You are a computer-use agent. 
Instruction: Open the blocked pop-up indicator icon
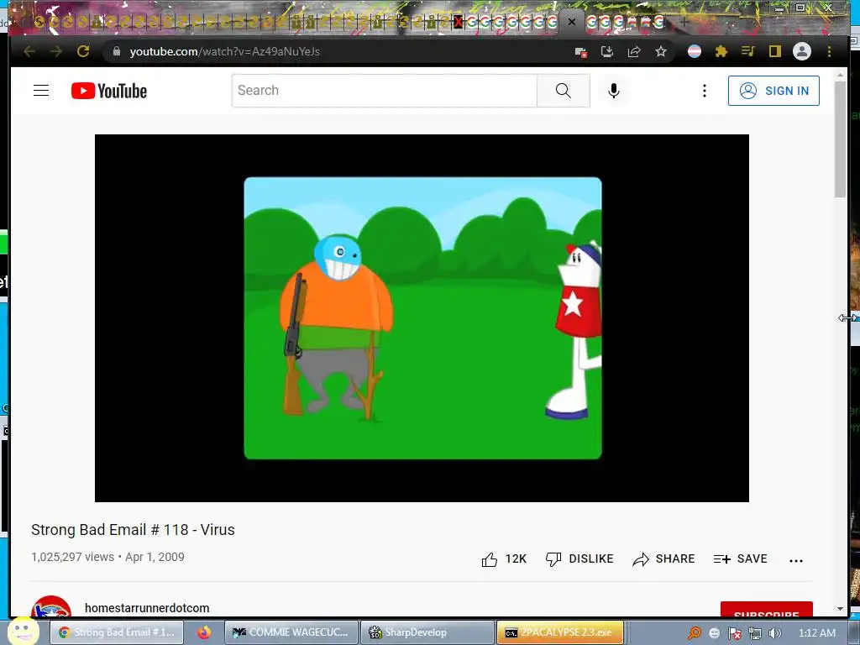581,52
